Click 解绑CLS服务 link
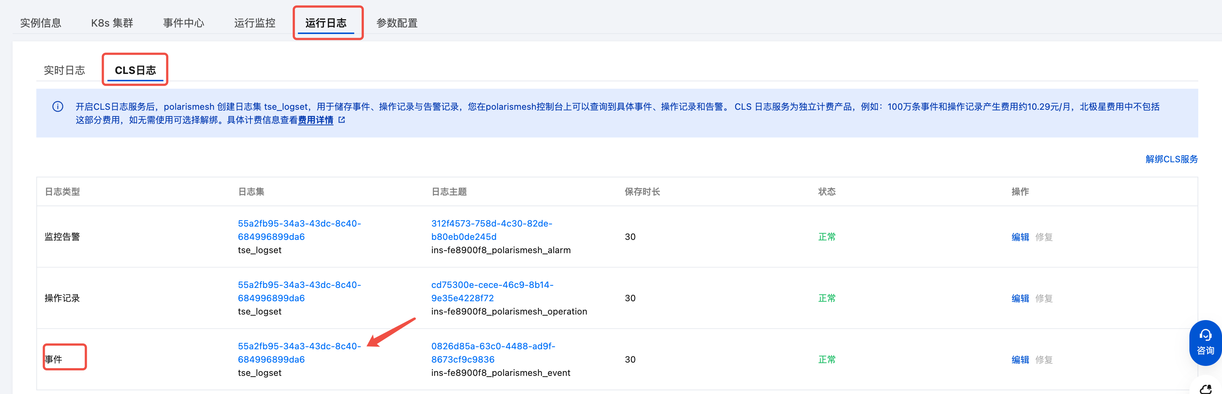The image size is (1222, 394). click(1172, 159)
